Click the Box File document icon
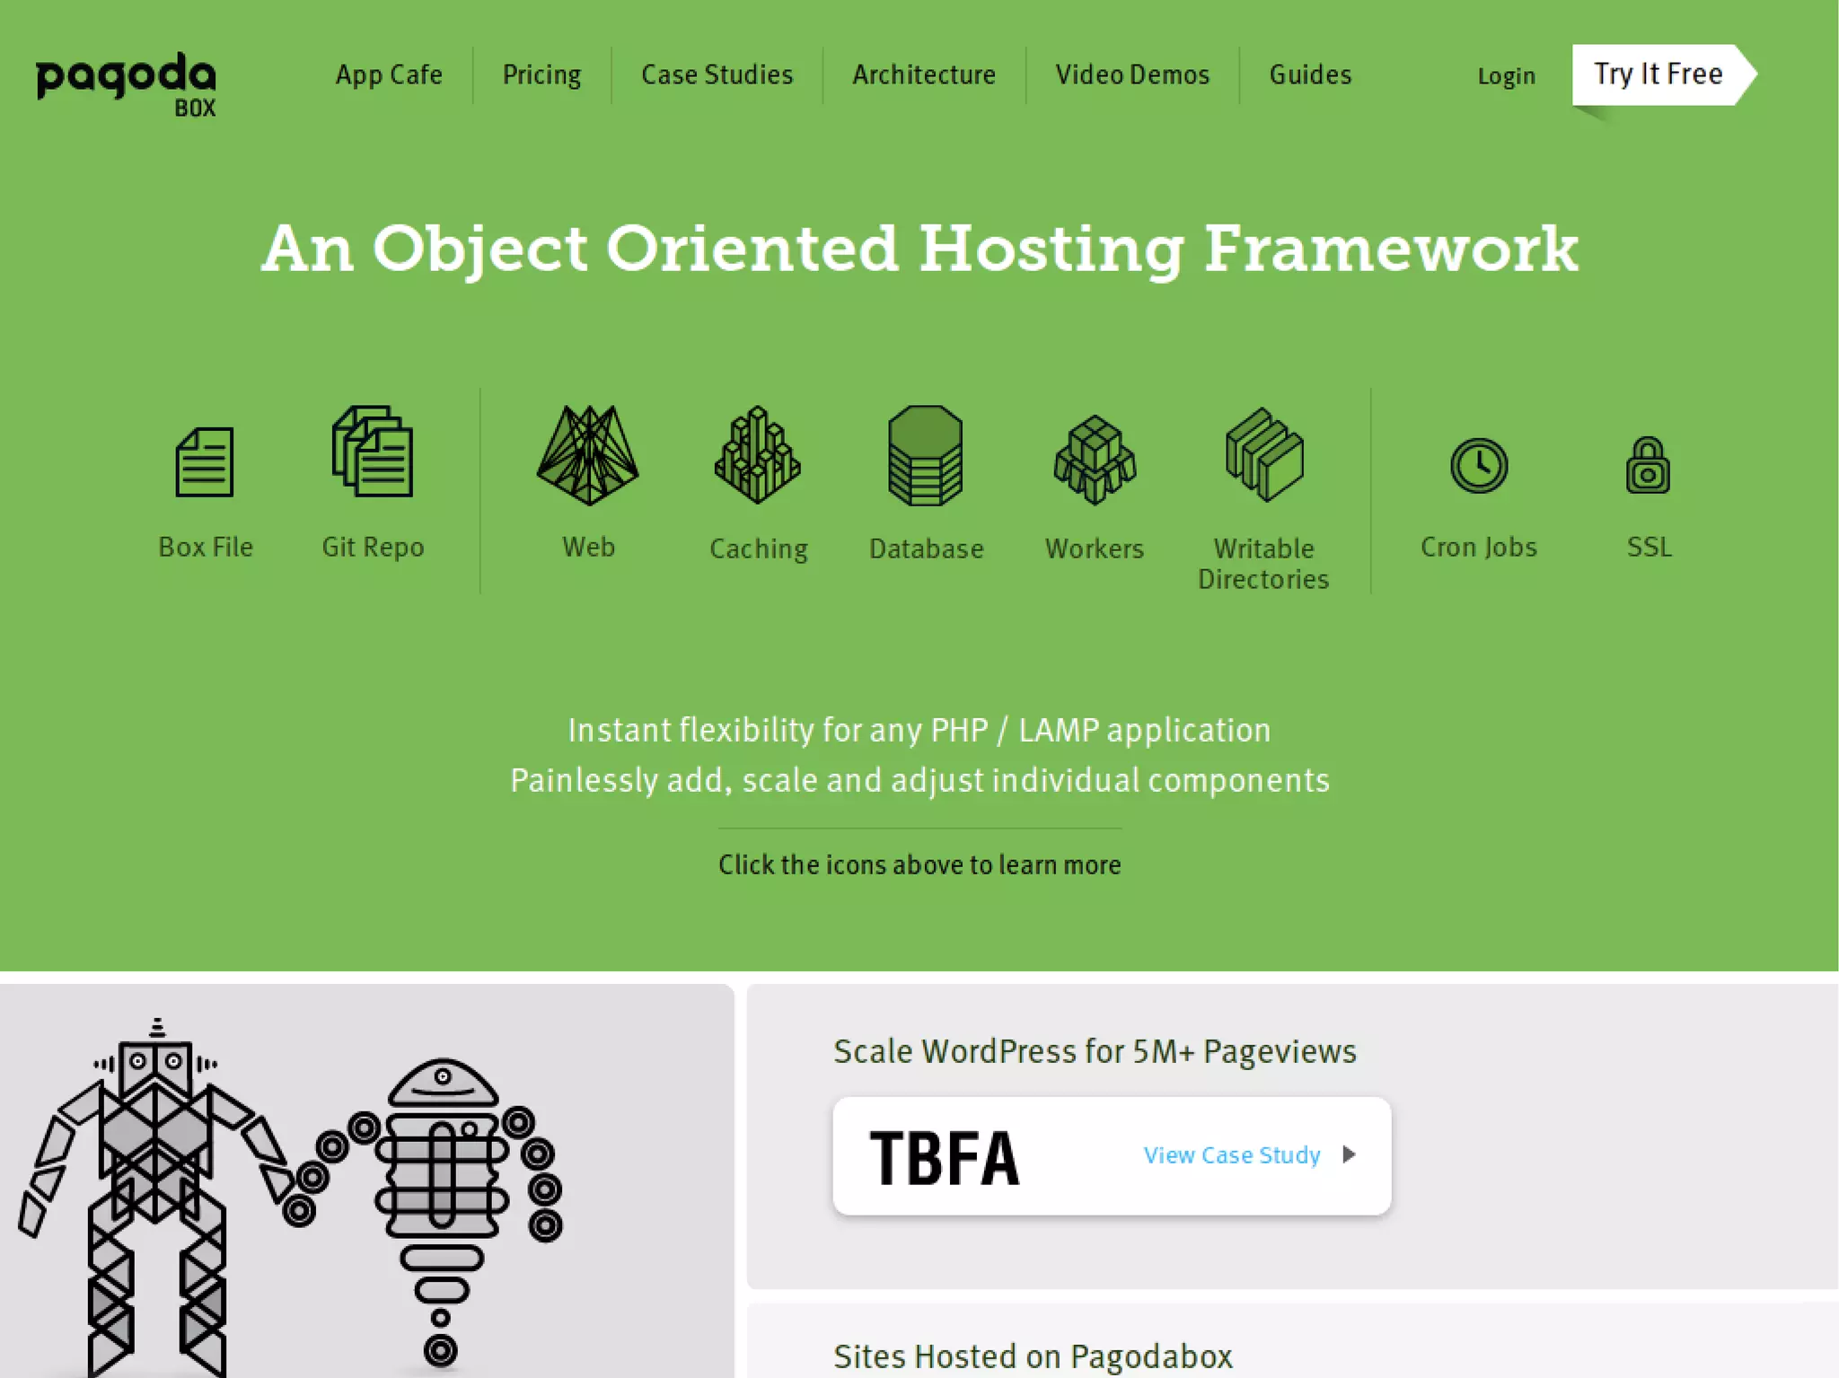Image resolution: width=1839 pixels, height=1378 pixels. (205, 461)
